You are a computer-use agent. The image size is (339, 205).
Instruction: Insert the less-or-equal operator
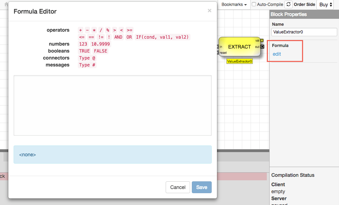point(82,37)
